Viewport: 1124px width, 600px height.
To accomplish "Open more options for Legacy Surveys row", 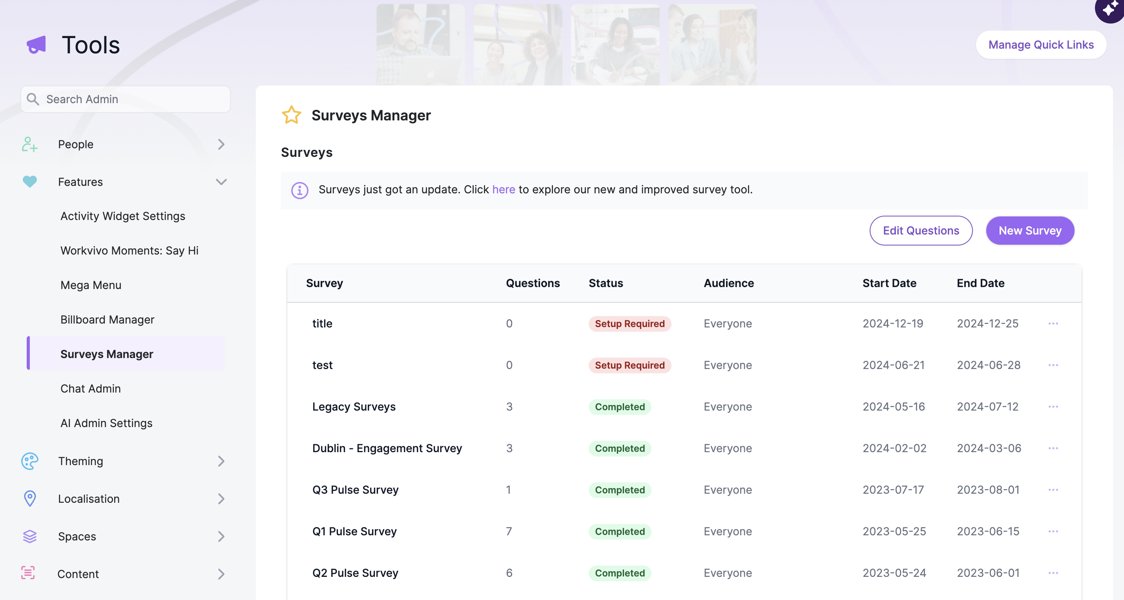I will pyautogui.click(x=1053, y=406).
